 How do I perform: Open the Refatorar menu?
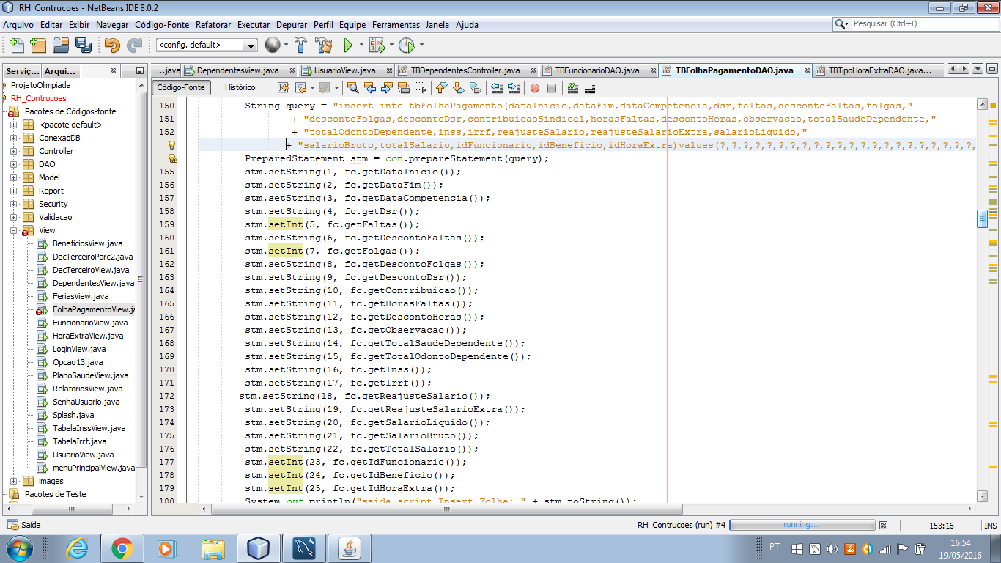(x=213, y=24)
